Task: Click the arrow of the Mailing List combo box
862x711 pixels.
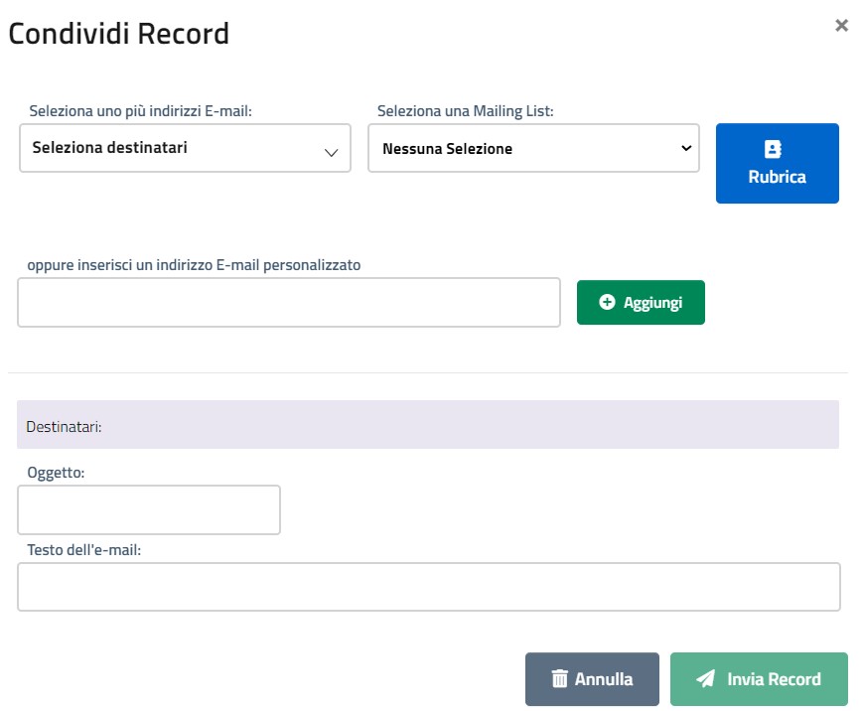Action: (x=685, y=148)
